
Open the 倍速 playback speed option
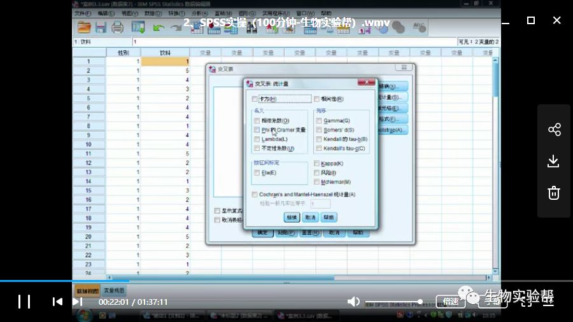451,302
